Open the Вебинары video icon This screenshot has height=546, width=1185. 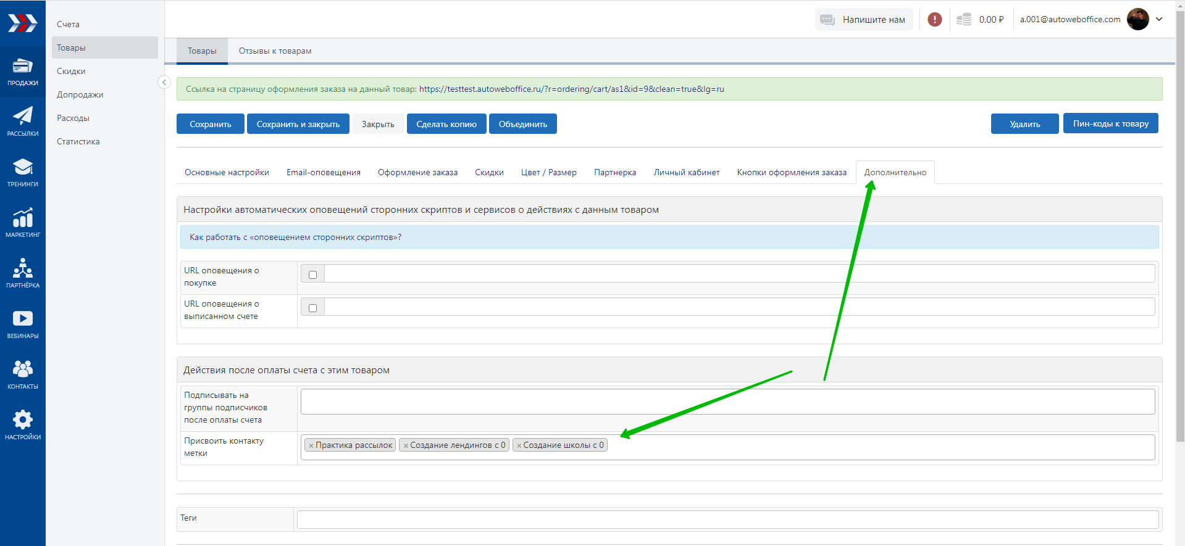click(x=23, y=323)
